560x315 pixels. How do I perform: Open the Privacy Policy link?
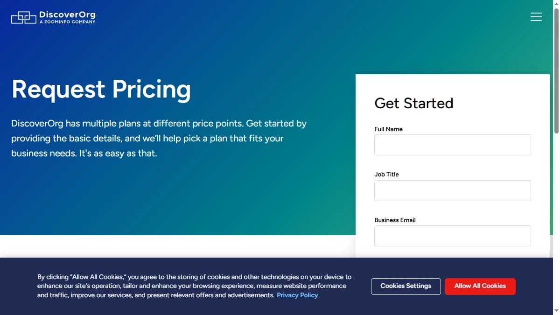[x=297, y=295]
